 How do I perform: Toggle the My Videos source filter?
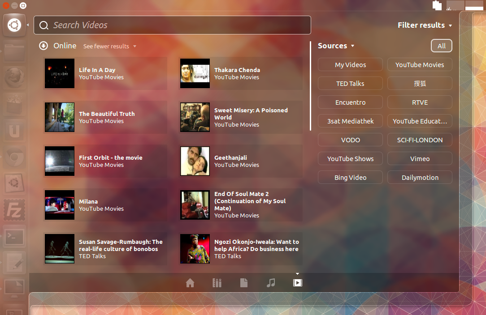point(350,65)
